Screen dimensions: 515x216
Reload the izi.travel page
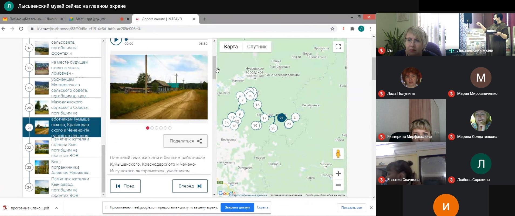coord(21,29)
